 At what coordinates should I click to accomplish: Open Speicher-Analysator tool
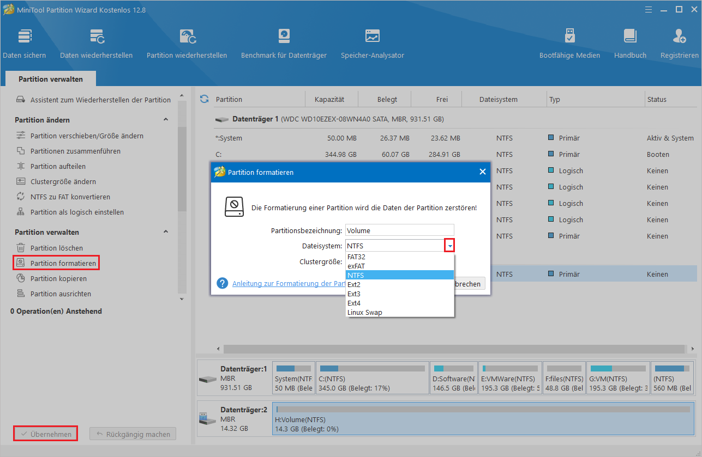(373, 44)
